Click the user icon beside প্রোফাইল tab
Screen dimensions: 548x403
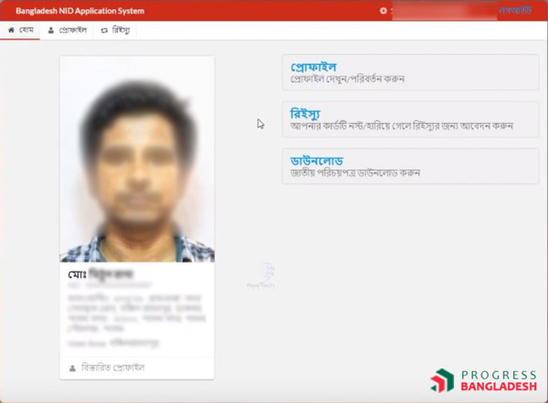[51, 30]
